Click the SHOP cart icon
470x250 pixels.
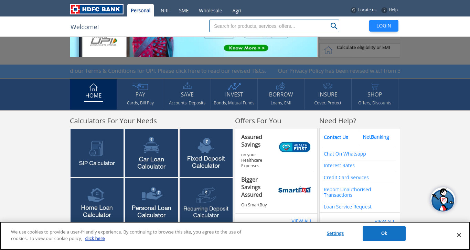375,87
